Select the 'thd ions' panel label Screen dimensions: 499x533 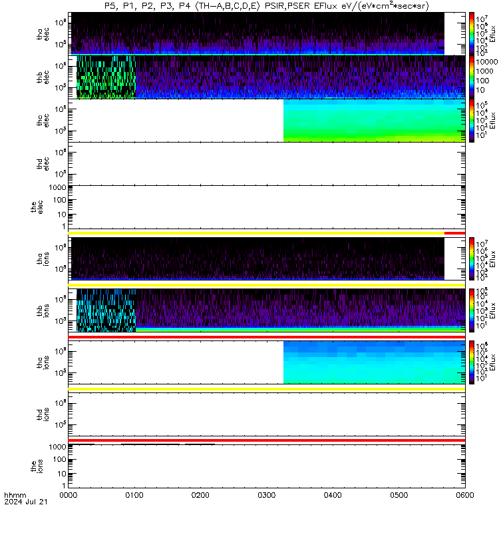43,414
